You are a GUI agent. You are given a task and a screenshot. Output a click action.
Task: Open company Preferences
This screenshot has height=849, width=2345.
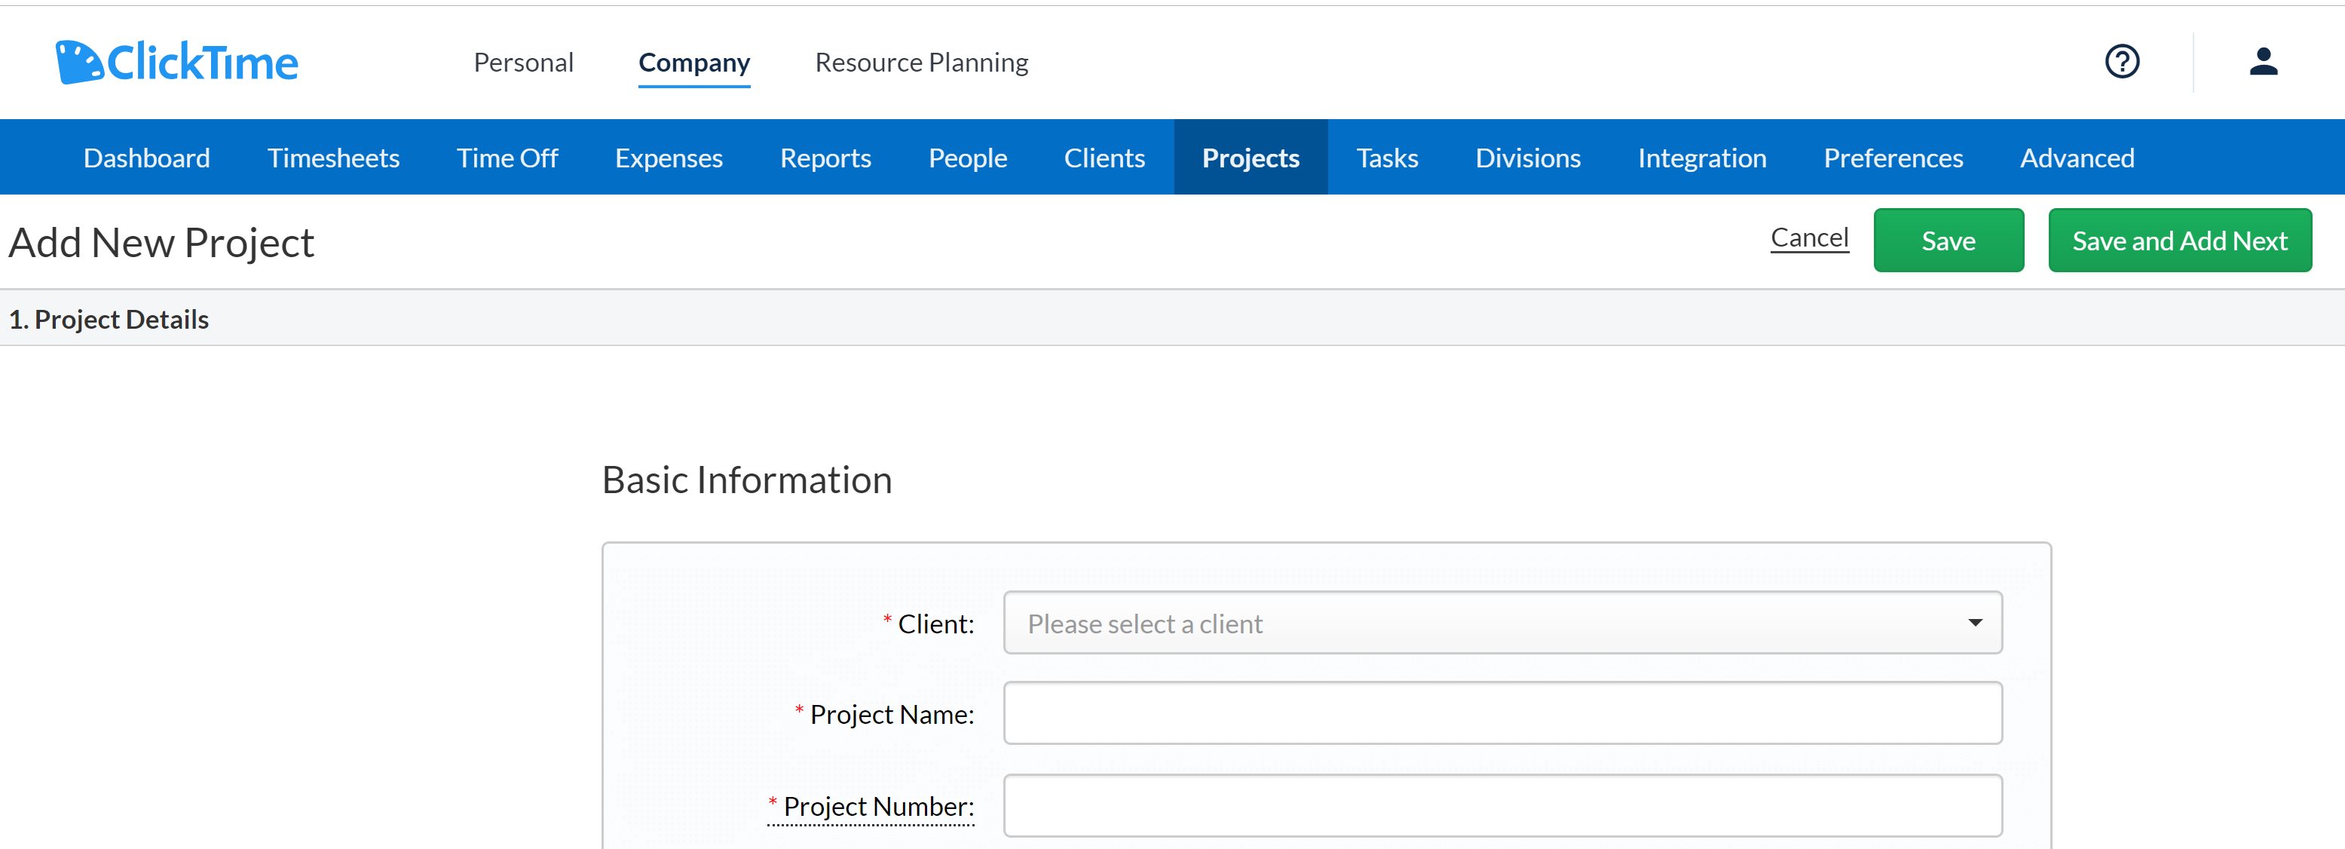coord(1893,157)
